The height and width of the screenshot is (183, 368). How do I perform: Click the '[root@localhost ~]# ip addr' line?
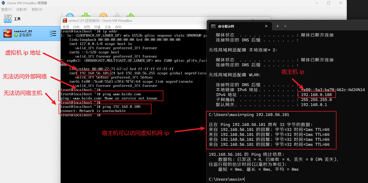pyautogui.click(x=89, y=31)
